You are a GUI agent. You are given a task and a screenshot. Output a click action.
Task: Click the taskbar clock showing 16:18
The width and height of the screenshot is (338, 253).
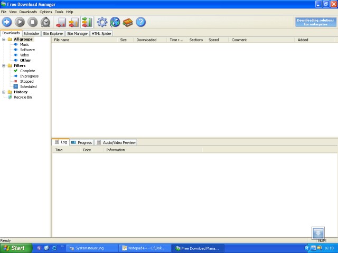pyautogui.click(x=329, y=248)
